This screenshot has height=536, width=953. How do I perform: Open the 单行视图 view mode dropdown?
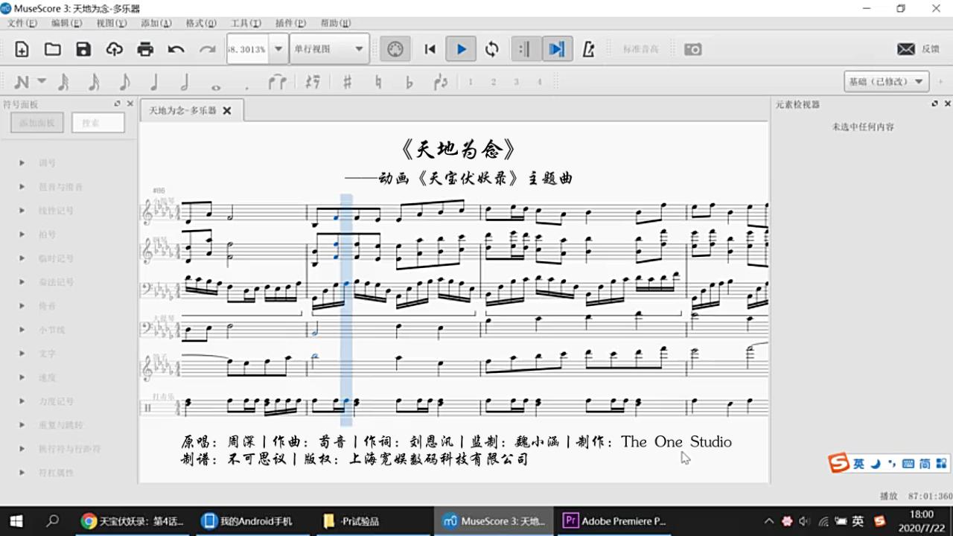pos(329,49)
